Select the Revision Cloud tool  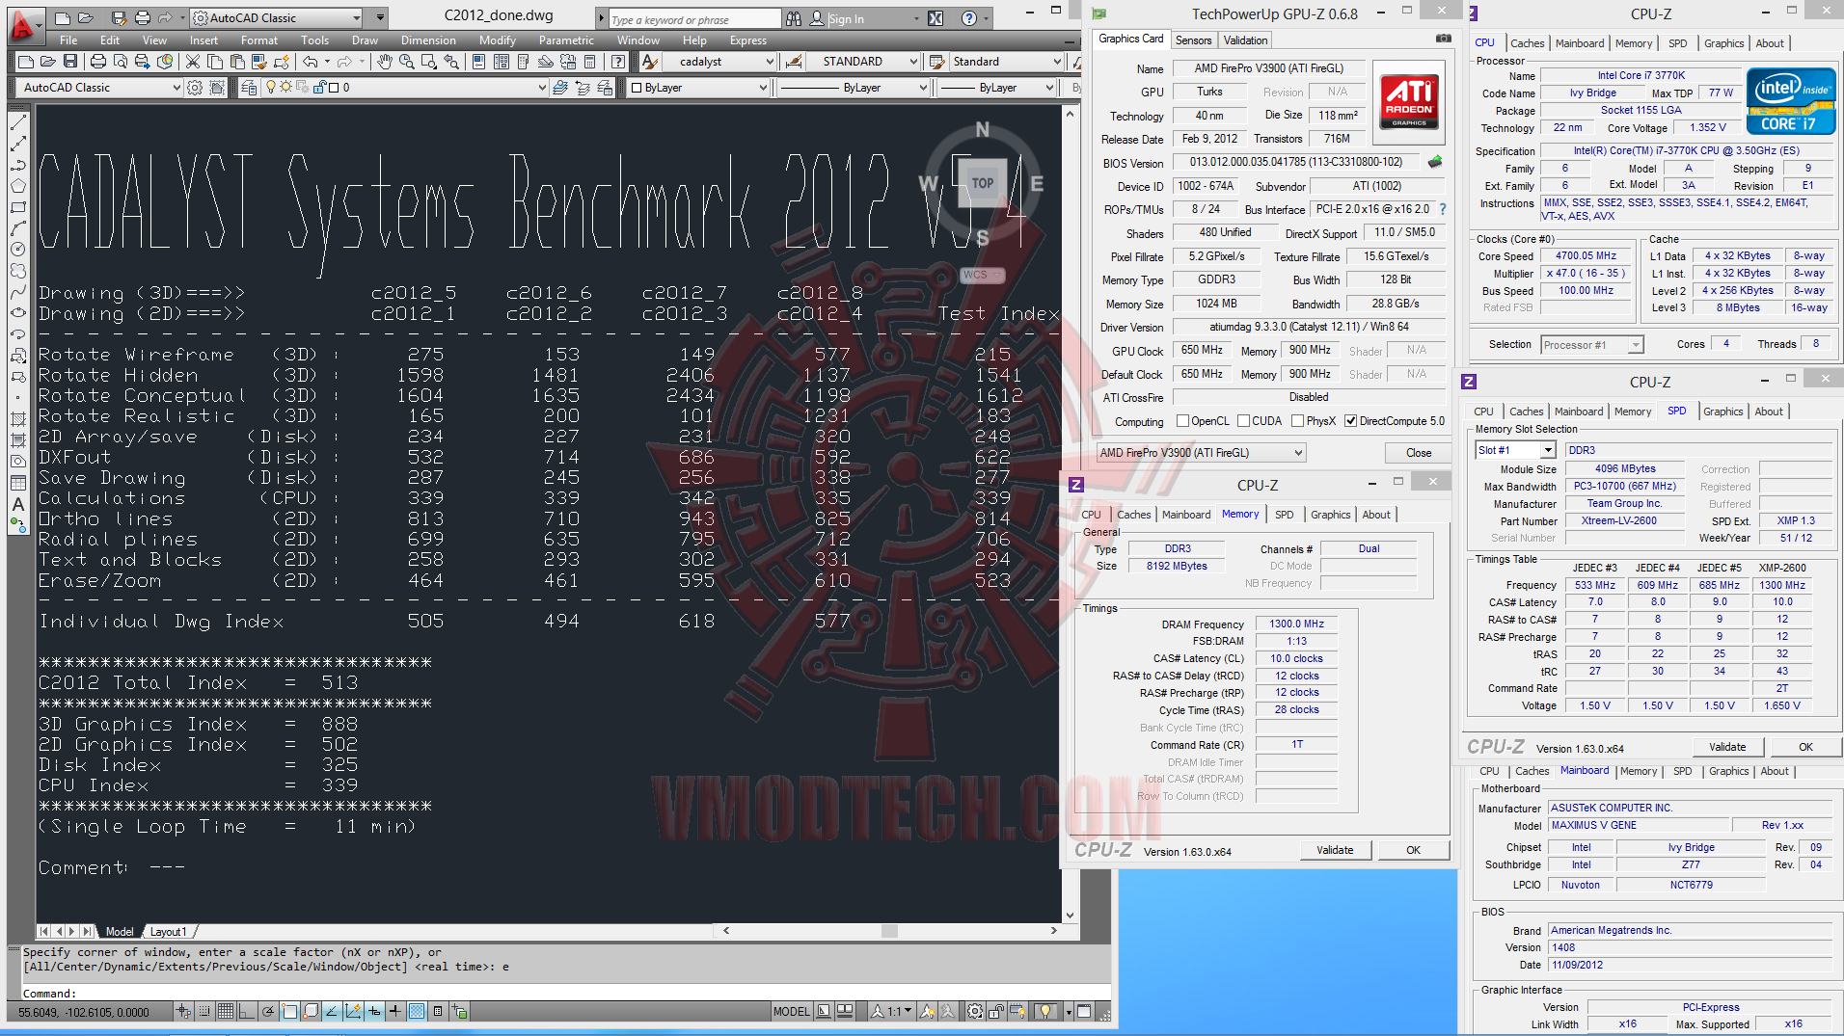pyautogui.click(x=17, y=271)
